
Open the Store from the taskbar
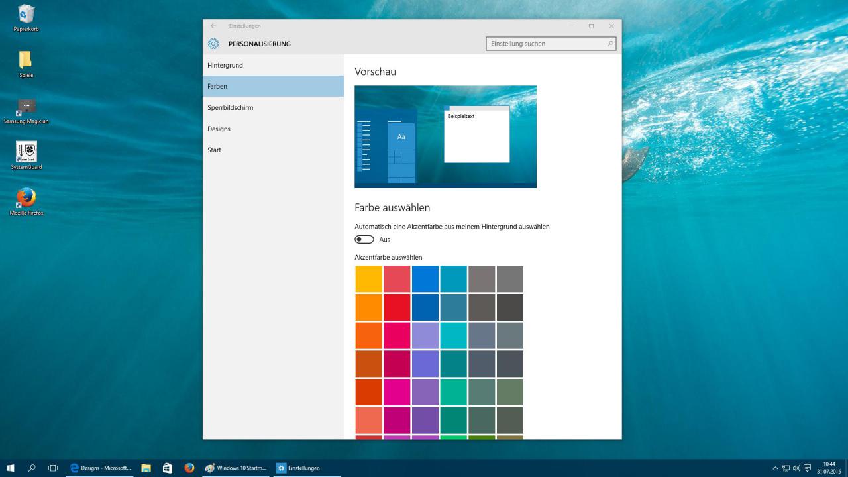pos(168,468)
